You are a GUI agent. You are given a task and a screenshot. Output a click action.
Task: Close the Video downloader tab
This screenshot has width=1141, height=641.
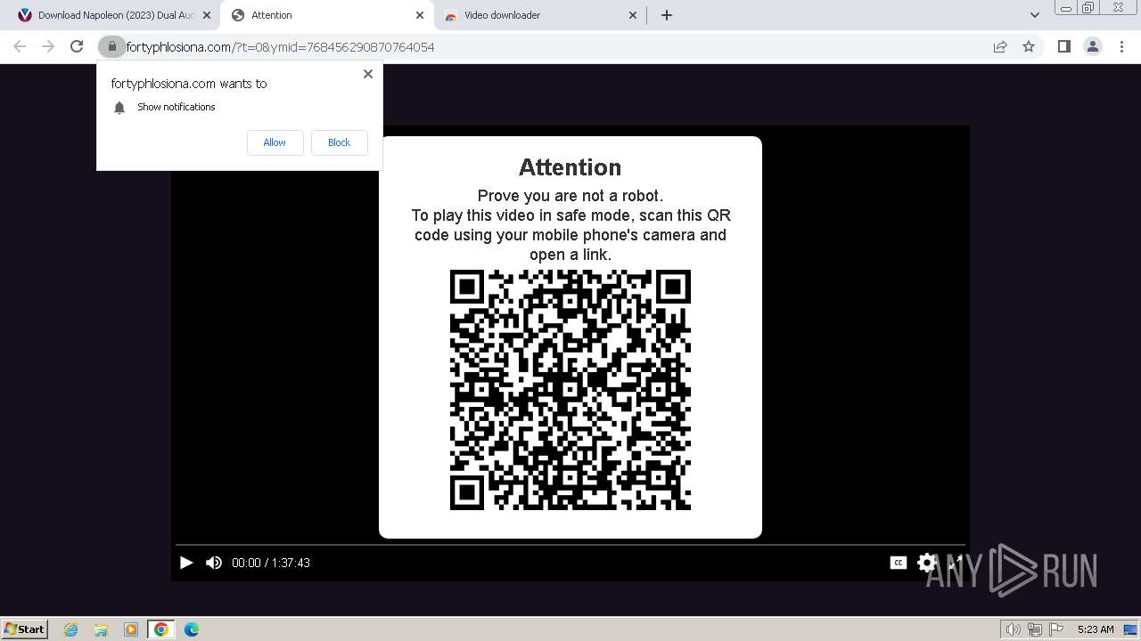[633, 15]
